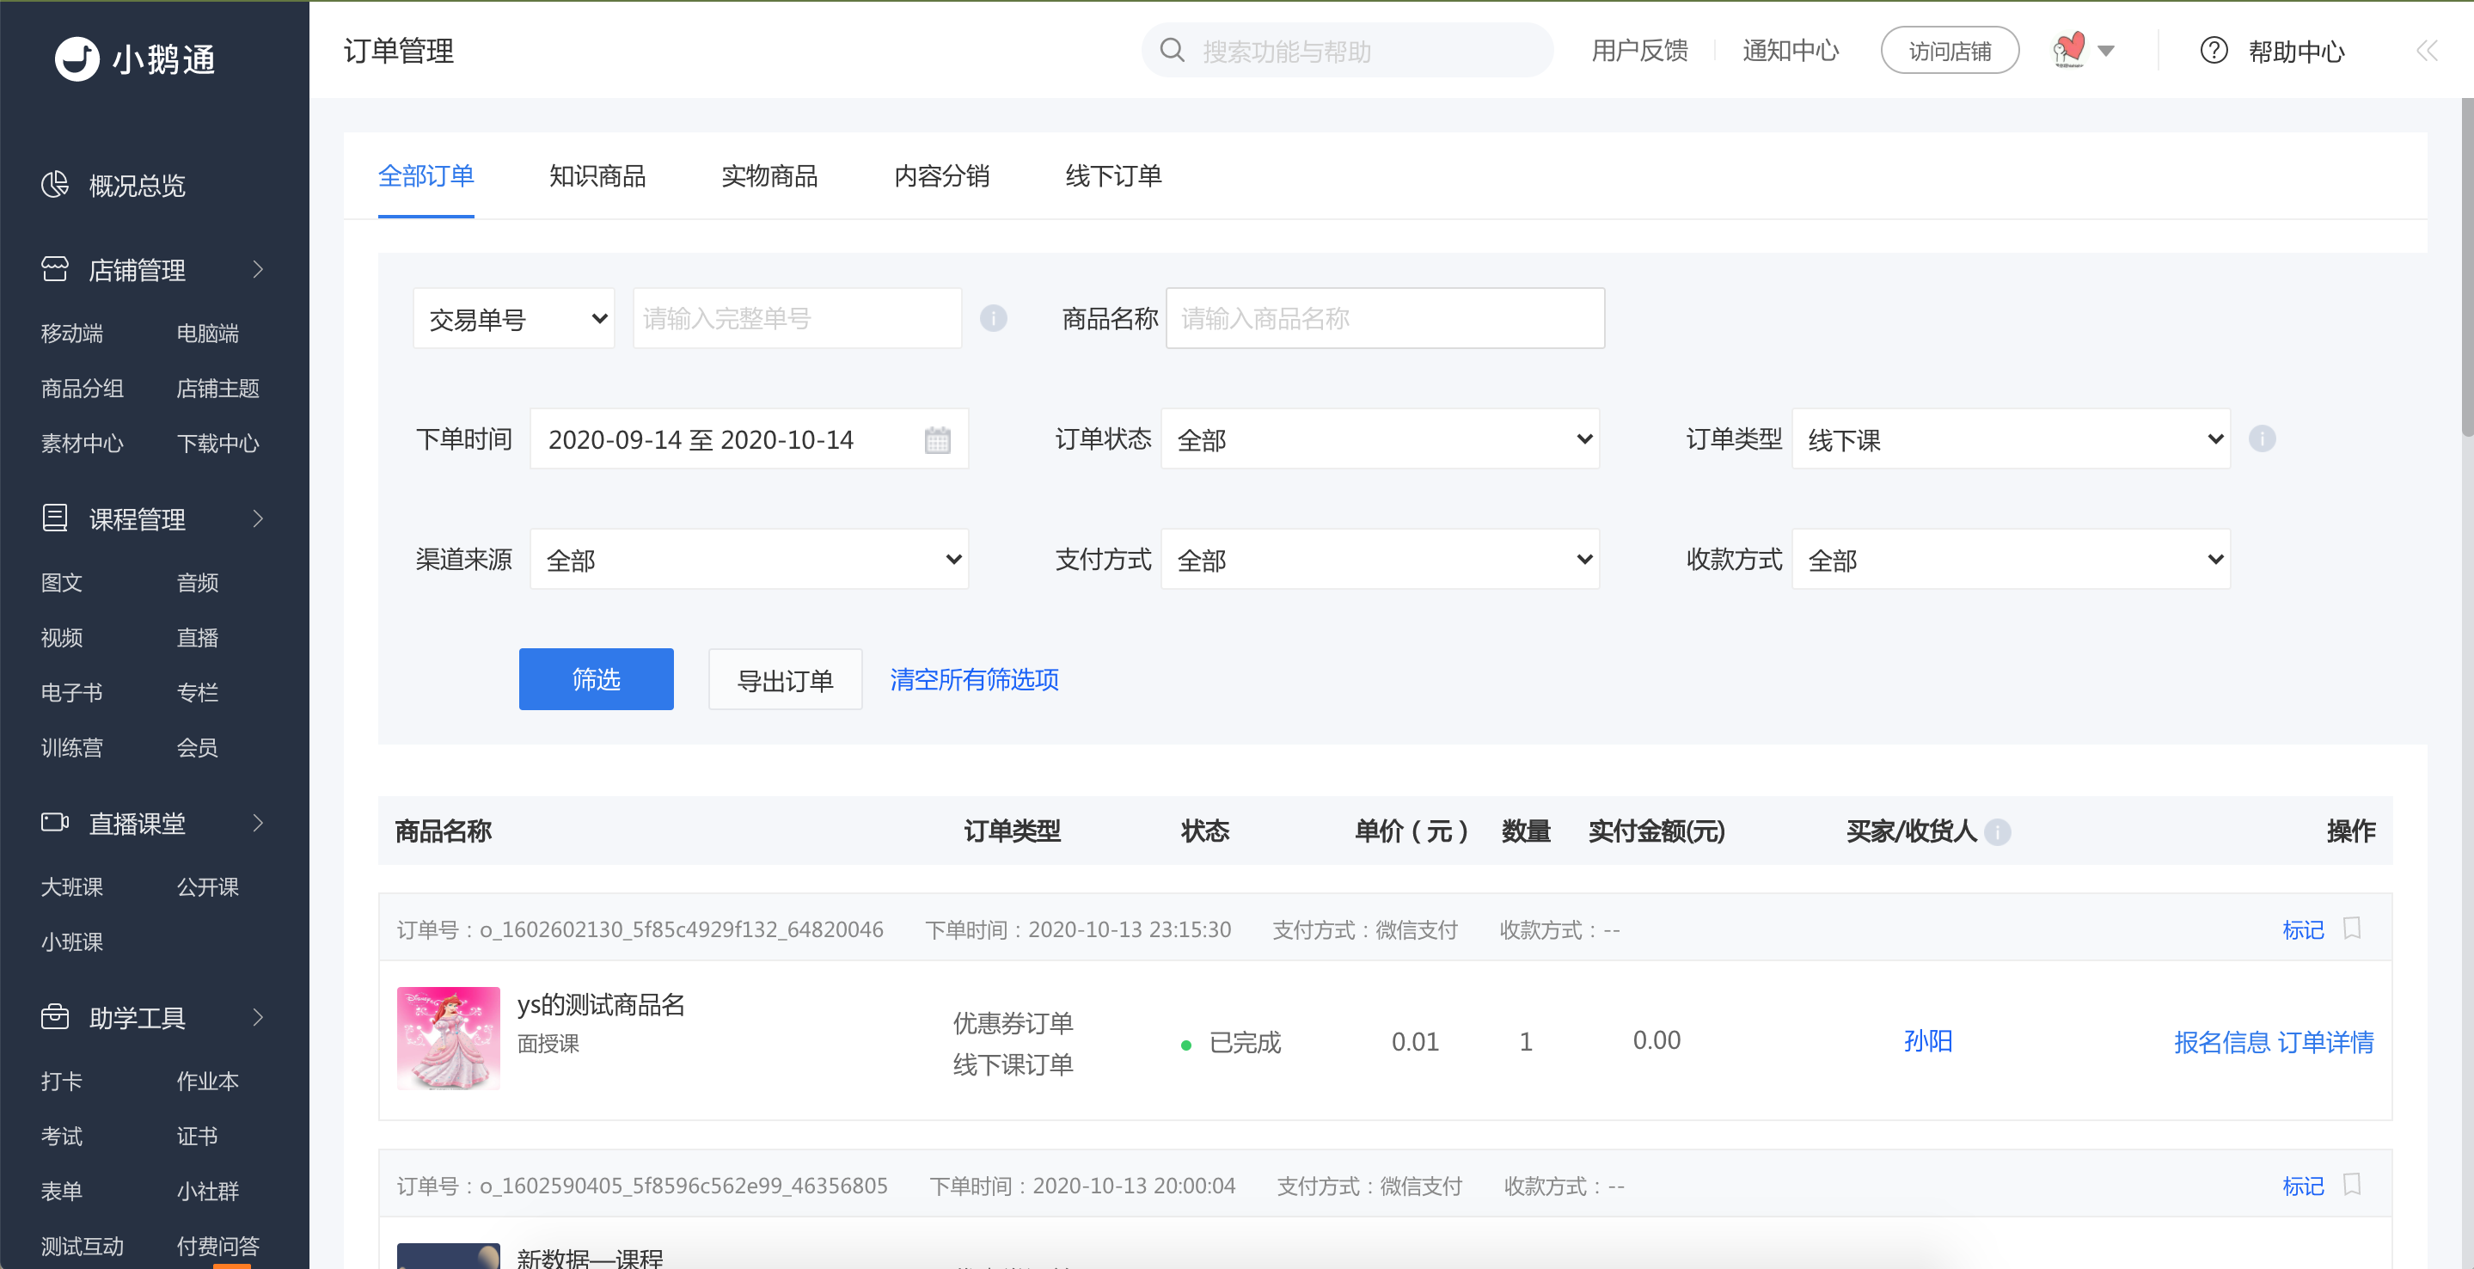Open the 订单状态 dropdown
The height and width of the screenshot is (1269, 2474).
click(x=1380, y=439)
